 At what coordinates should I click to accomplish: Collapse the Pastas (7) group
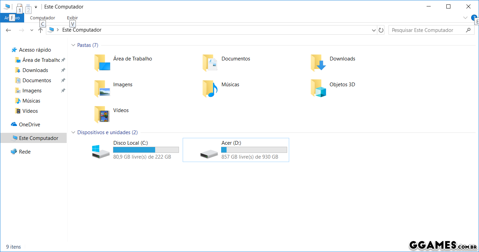(73, 45)
